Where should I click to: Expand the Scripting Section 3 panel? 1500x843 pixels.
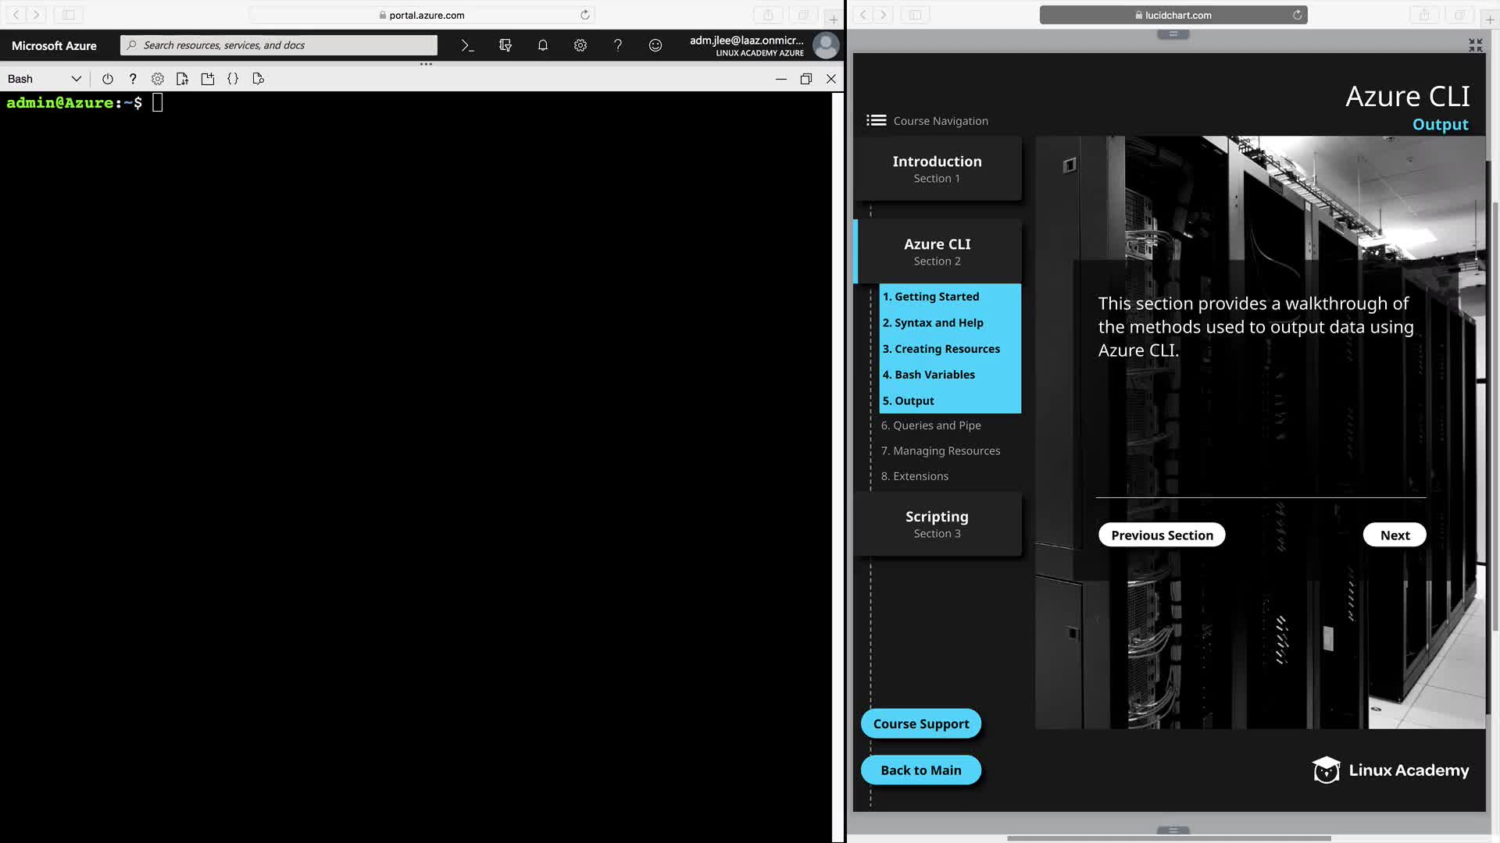point(937,524)
